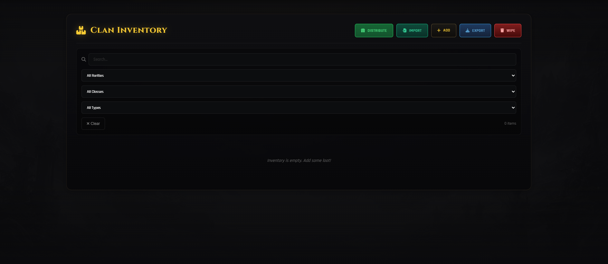Click the Clan Inventory boxes icon
Screen dimensions: 608x264
[81, 30]
